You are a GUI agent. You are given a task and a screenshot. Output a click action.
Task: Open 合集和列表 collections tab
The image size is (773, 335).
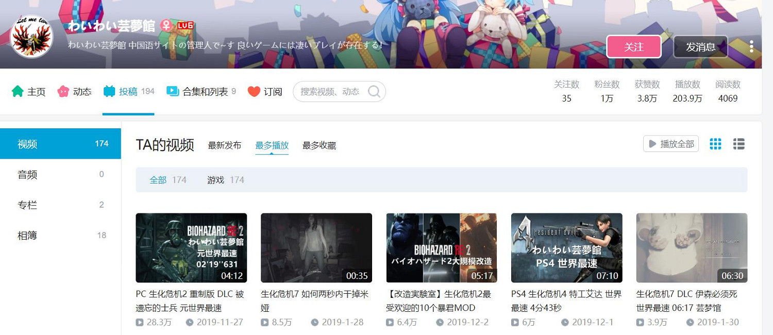(x=201, y=92)
